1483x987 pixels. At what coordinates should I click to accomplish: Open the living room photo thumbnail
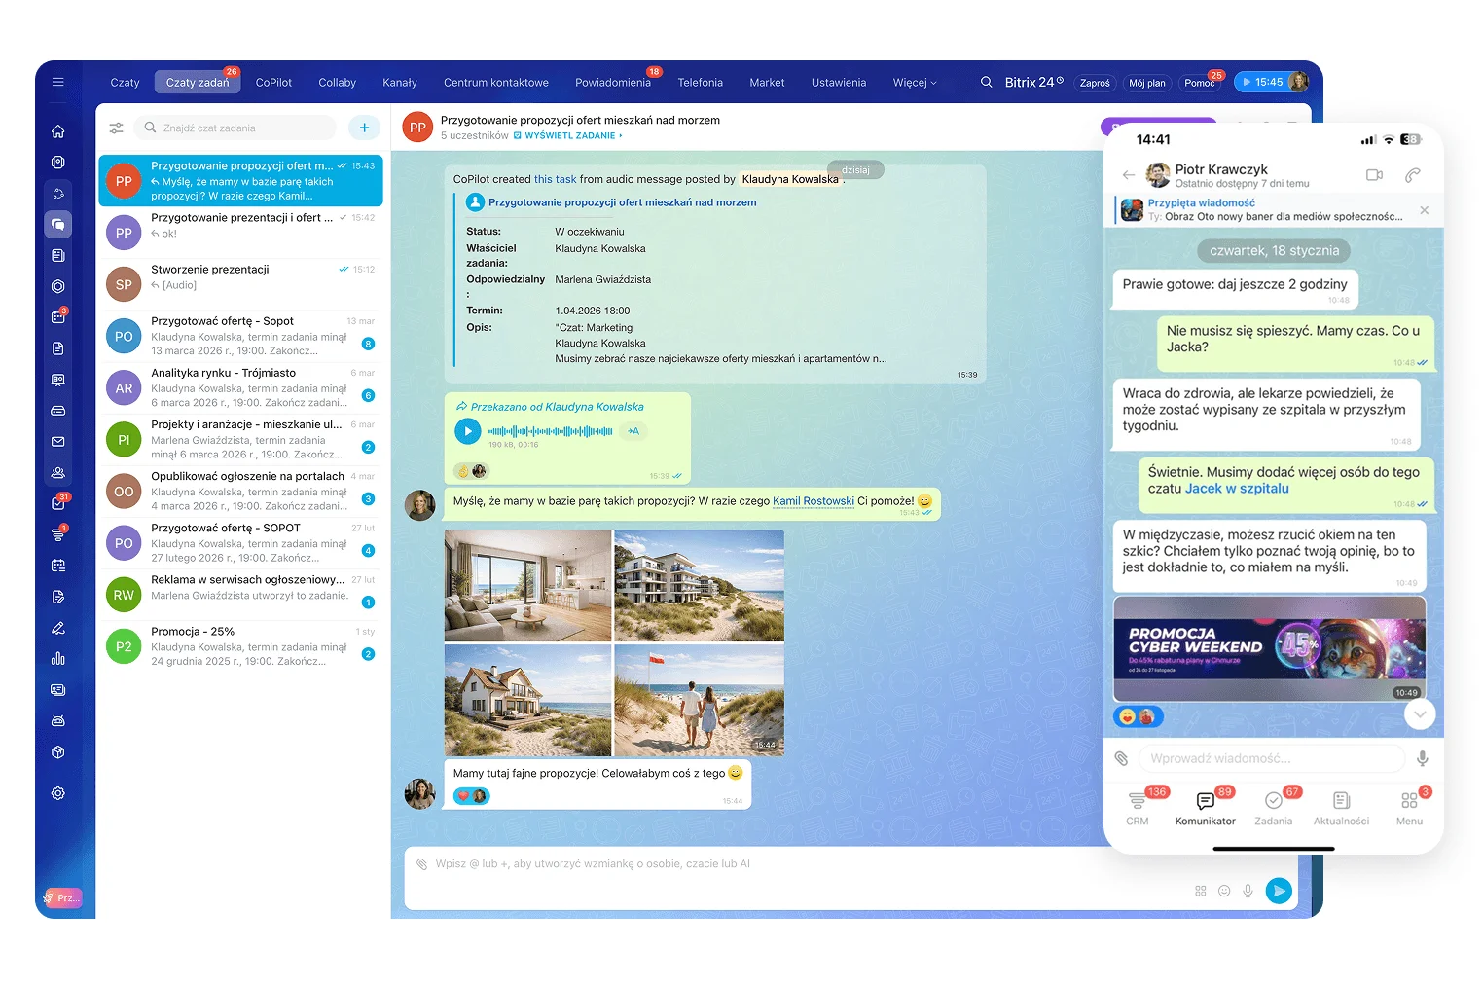tap(528, 586)
